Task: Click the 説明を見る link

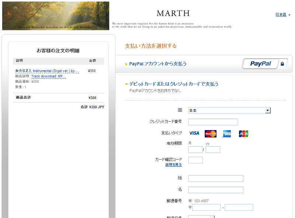Action: [173, 165]
